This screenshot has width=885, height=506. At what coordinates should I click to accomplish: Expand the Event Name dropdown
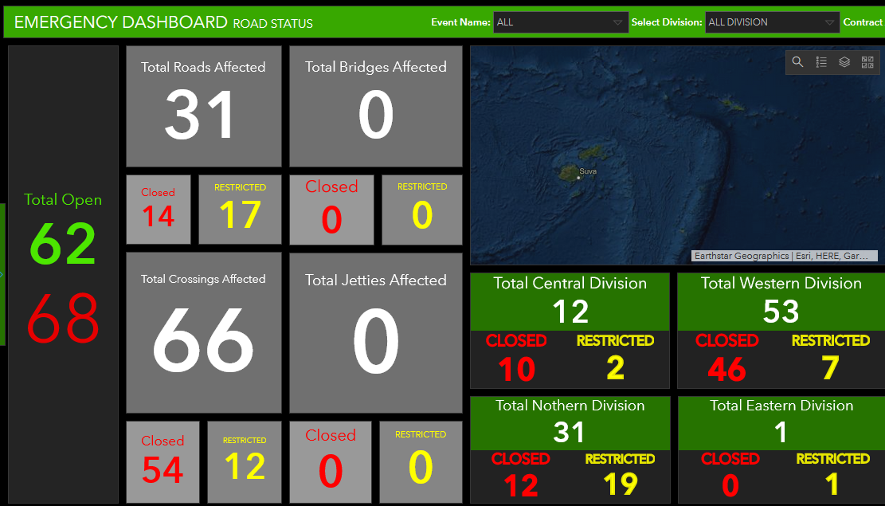pos(561,22)
